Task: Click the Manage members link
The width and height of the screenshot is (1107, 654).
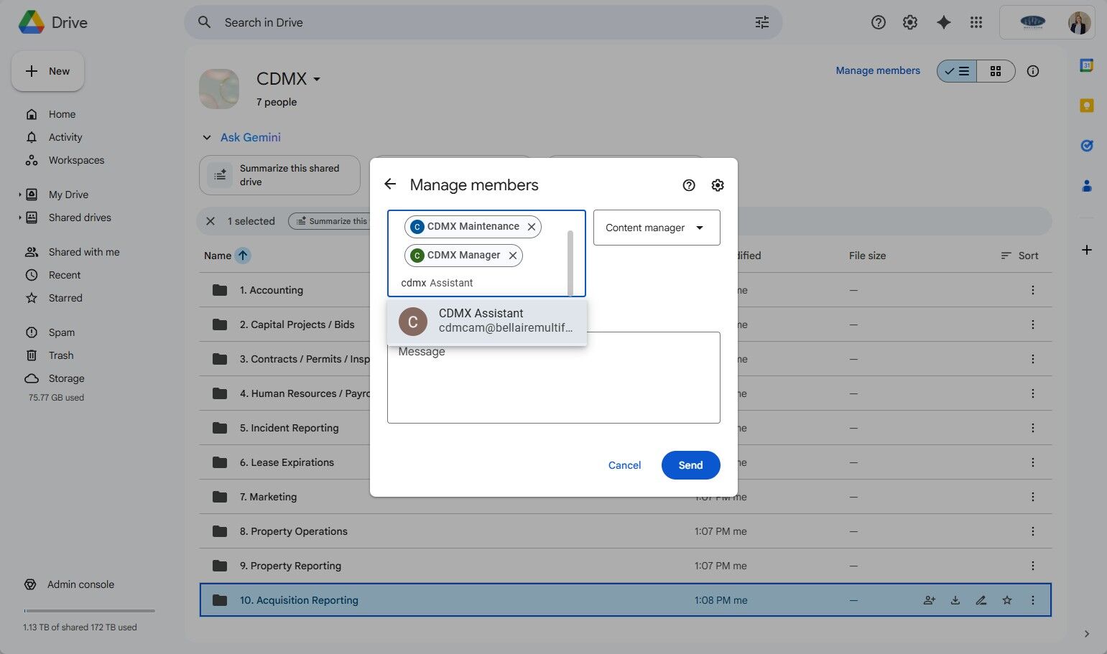Action: point(878,70)
